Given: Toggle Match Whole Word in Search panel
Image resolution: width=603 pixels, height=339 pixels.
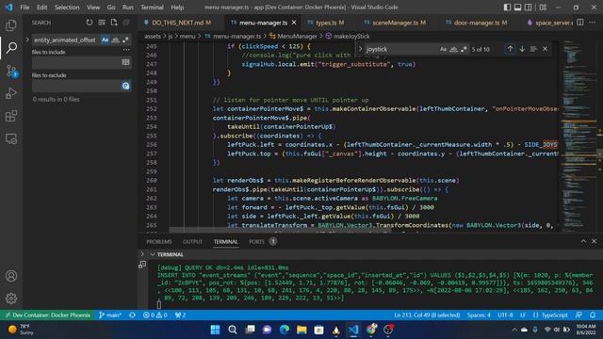Looking at the screenshot, I should [115, 40].
